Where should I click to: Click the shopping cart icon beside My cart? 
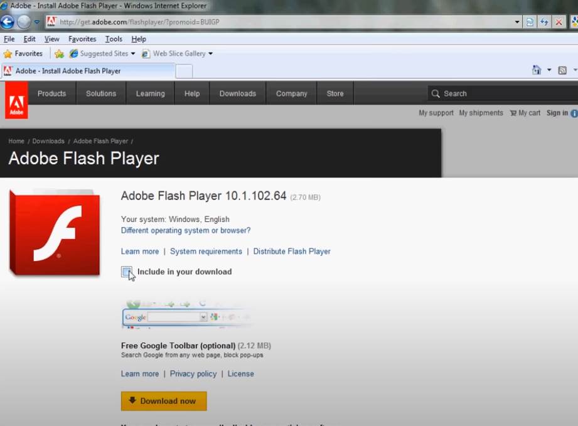(x=512, y=113)
